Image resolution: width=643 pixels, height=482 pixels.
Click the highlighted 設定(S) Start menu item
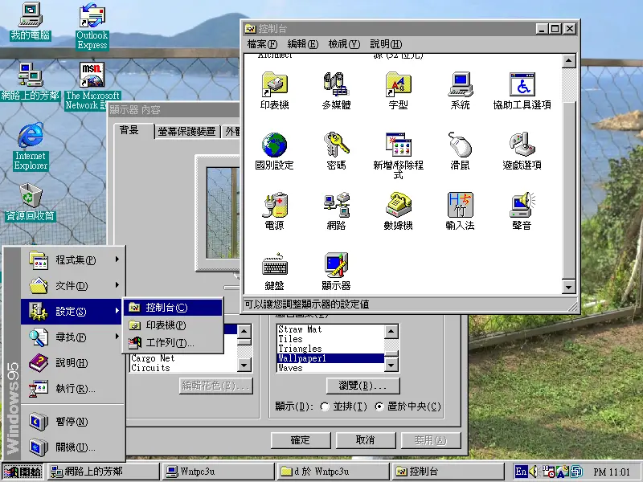click(72, 312)
